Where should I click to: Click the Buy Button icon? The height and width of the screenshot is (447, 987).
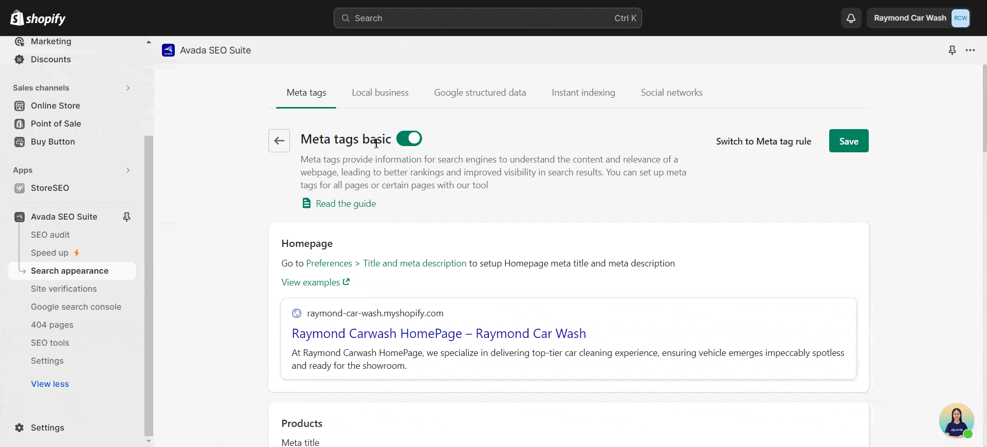click(x=20, y=141)
